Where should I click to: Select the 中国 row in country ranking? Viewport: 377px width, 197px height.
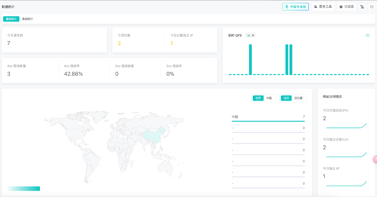pyautogui.click(x=268, y=117)
